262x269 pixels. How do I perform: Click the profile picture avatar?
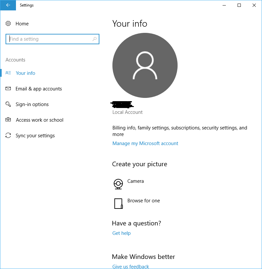coord(145,65)
